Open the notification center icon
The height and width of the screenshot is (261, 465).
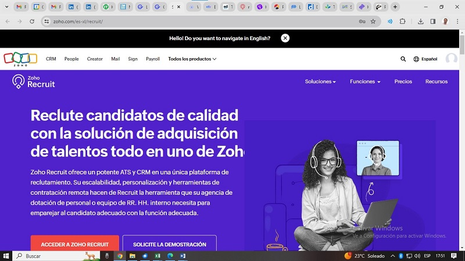[x=454, y=256]
